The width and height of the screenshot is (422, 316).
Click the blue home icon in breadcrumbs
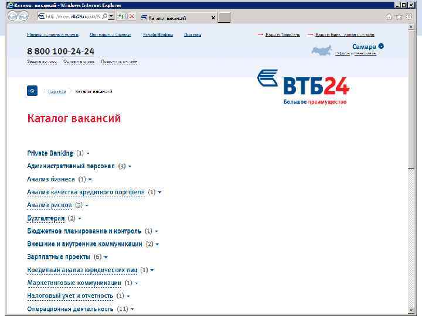(x=32, y=91)
